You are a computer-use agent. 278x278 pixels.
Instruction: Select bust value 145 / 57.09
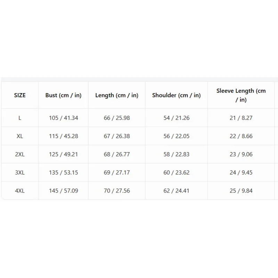pyautogui.click(x=64, y=191)
